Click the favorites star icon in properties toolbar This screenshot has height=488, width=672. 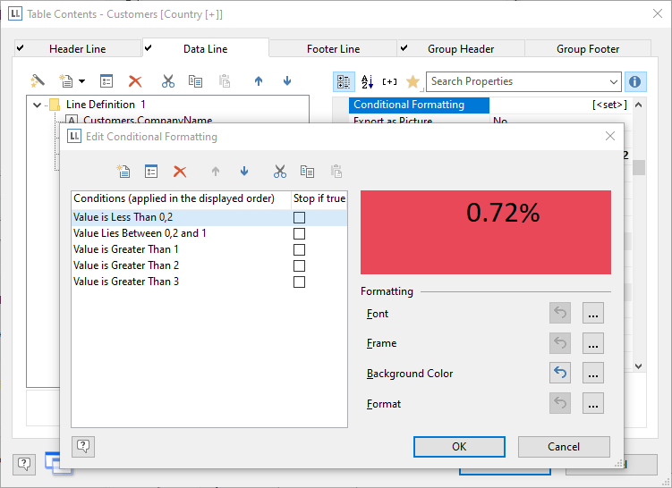coord(413,81)
